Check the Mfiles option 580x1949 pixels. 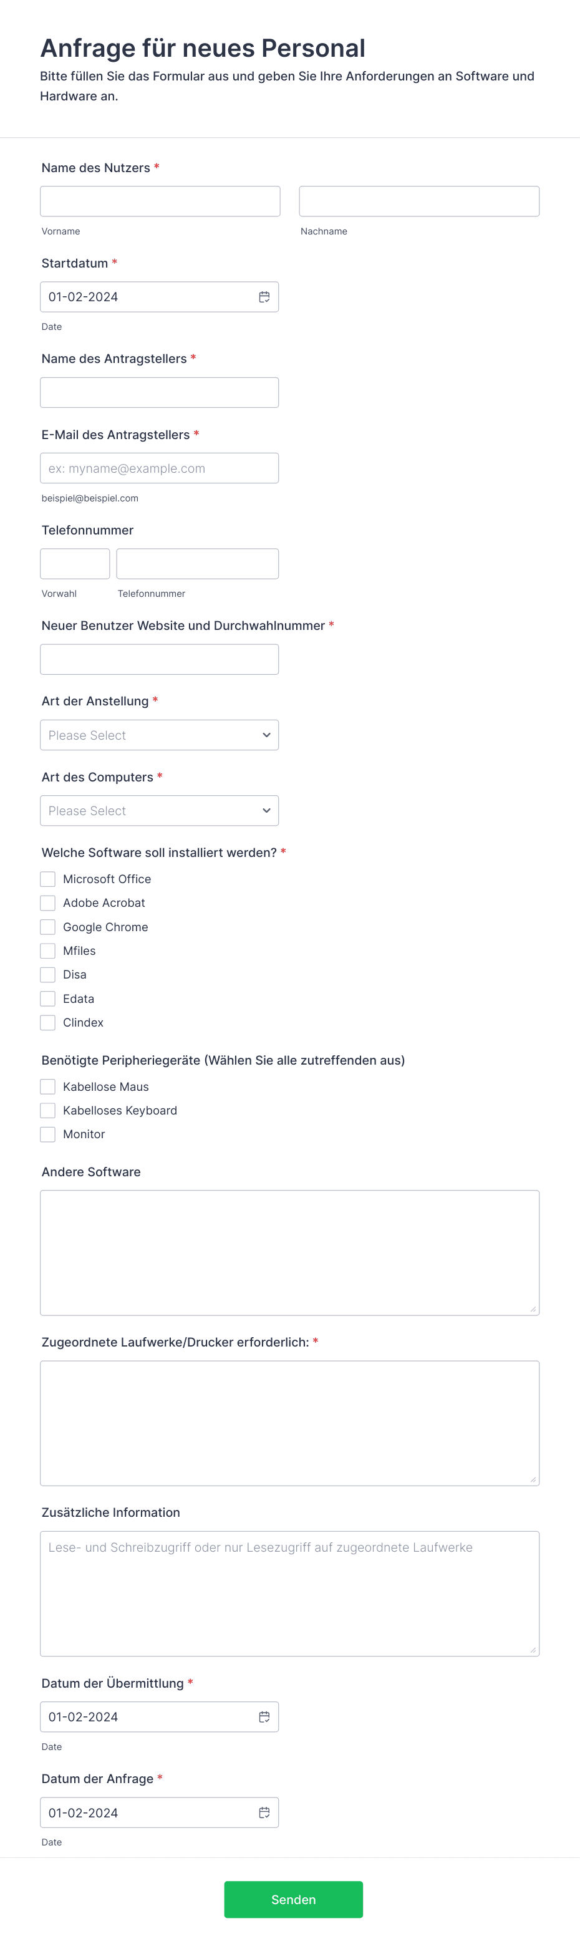click(47, 950)
